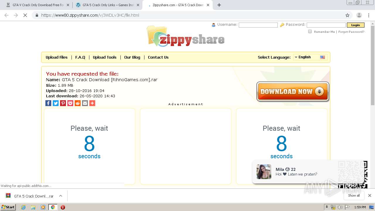Open a new browser tab

[x=219, y=5]
